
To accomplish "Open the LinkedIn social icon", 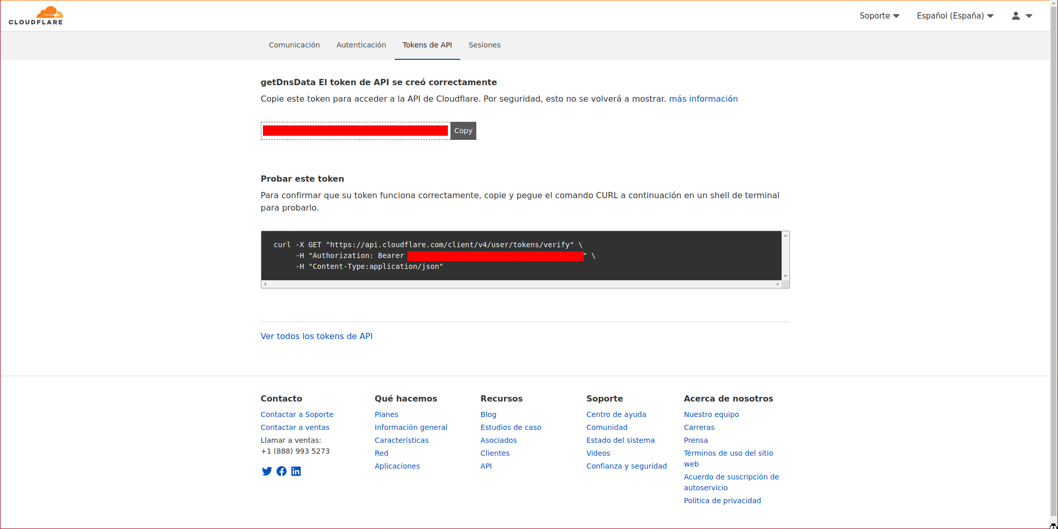I will point(296,471).
